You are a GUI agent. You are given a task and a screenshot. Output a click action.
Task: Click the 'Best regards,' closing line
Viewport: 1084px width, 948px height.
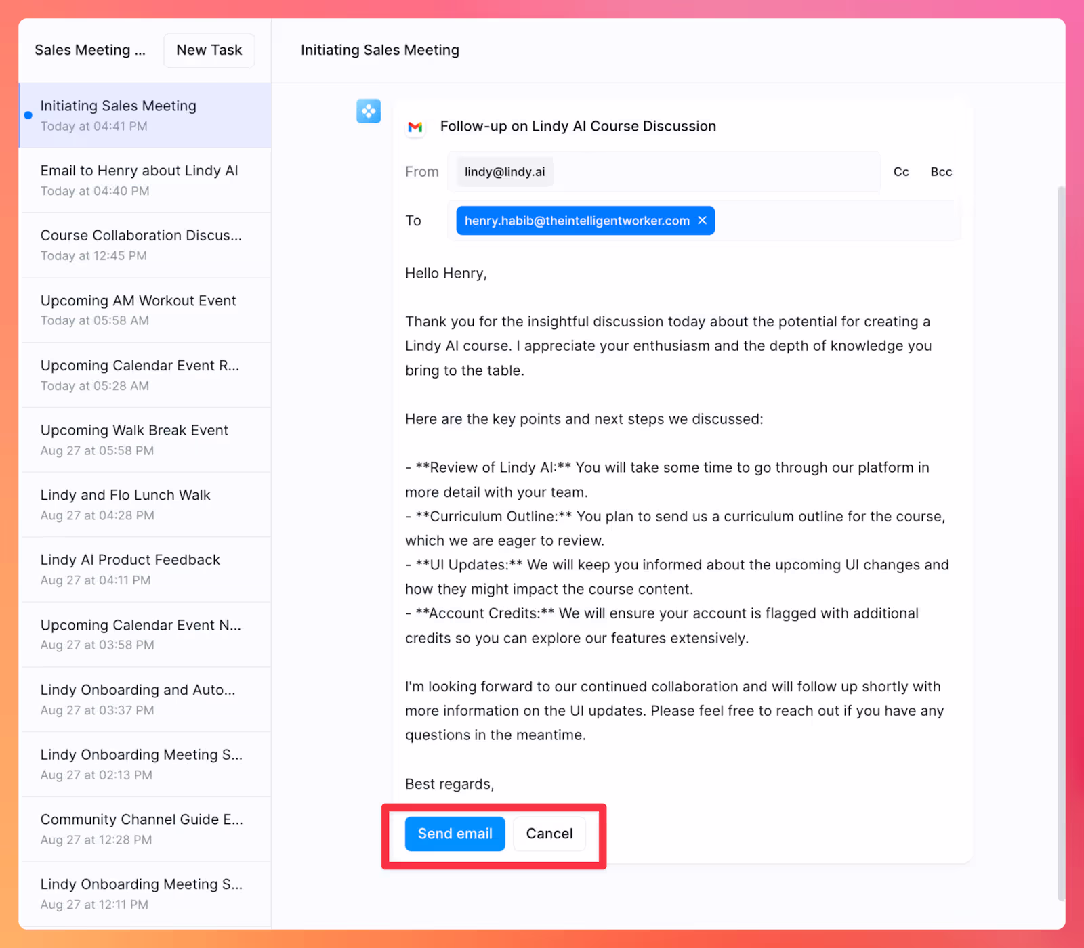pos(450,783)
